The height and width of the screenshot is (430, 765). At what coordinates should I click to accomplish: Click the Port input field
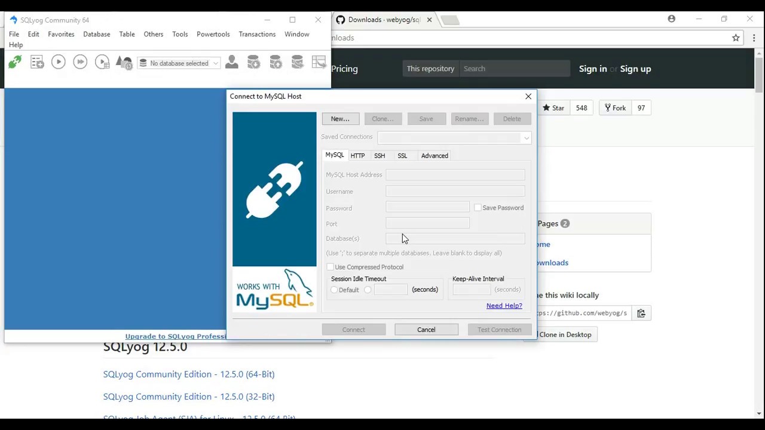[x=427, y=223]
